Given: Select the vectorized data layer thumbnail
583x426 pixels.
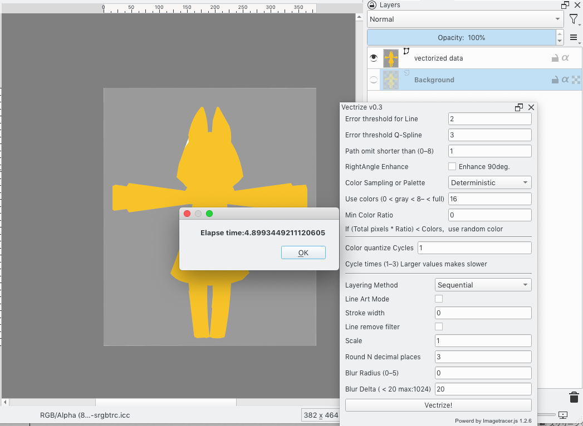Looking at the screenshot, I should pos(391,58).
